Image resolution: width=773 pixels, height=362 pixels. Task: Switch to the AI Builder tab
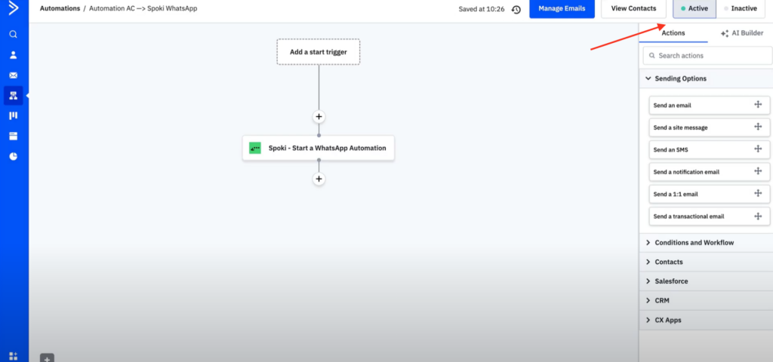[742, 33]
